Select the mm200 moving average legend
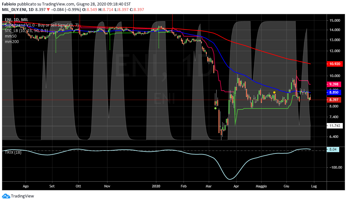Image resolution: width=347 pixels, height=202 pixels. (12, 41)
